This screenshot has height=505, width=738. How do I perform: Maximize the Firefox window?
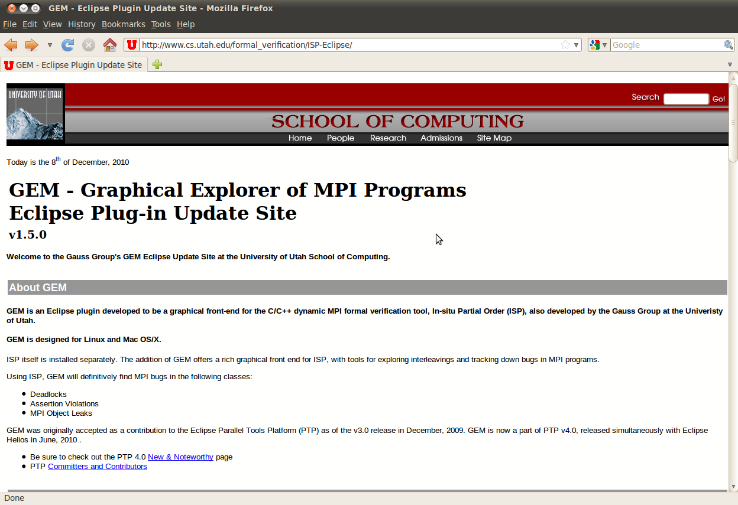[35, 8]
